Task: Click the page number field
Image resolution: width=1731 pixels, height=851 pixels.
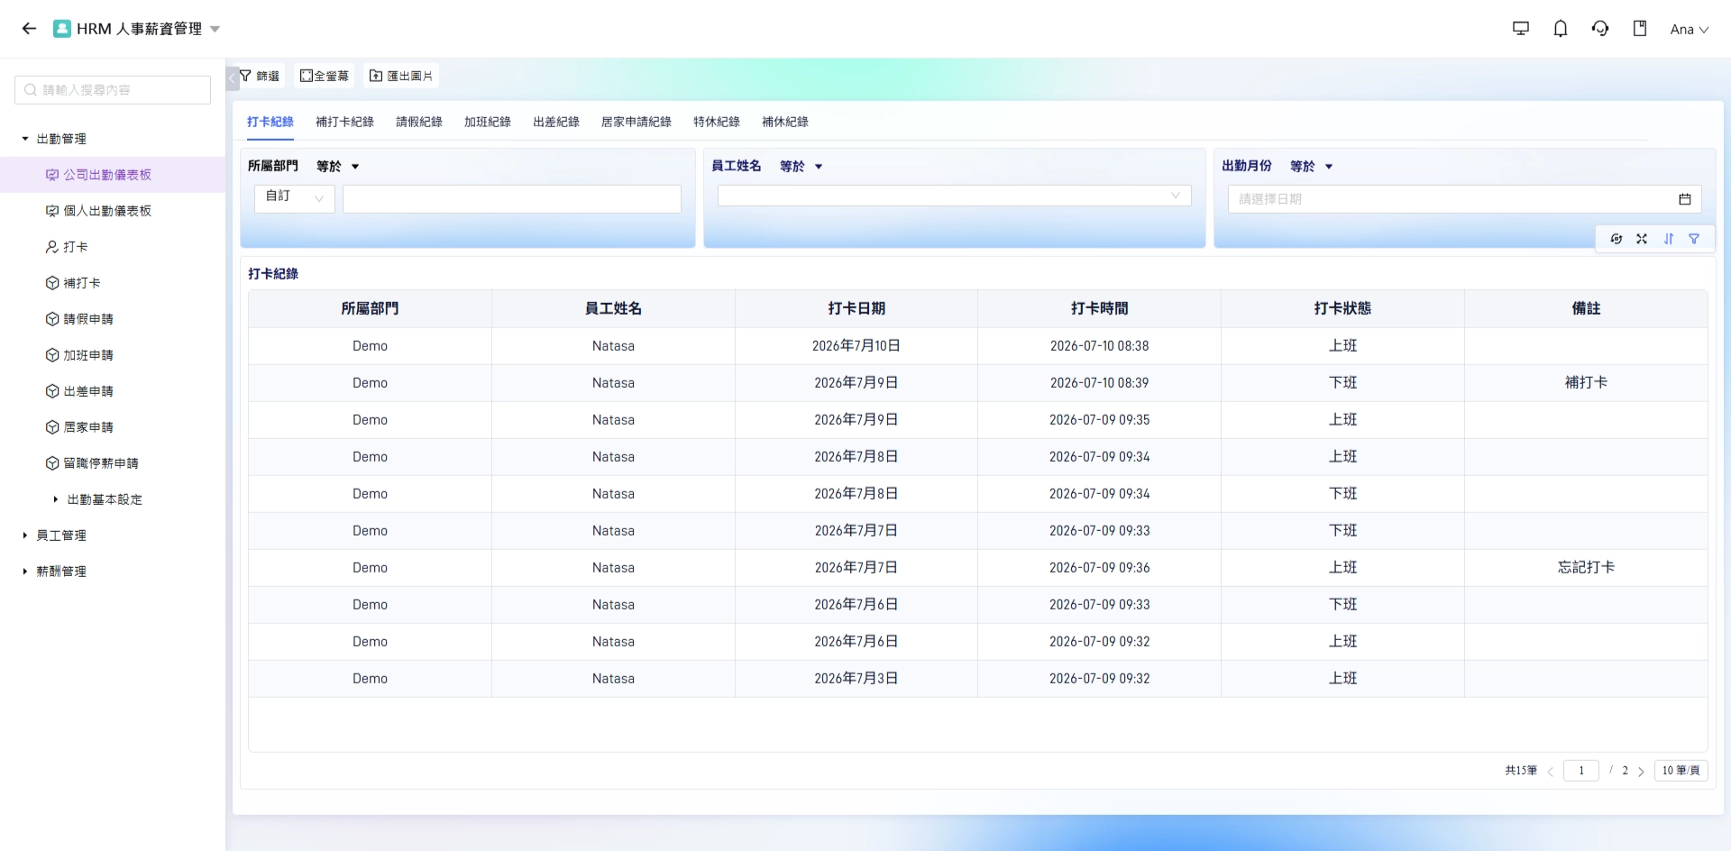Action: (1581, 771)
